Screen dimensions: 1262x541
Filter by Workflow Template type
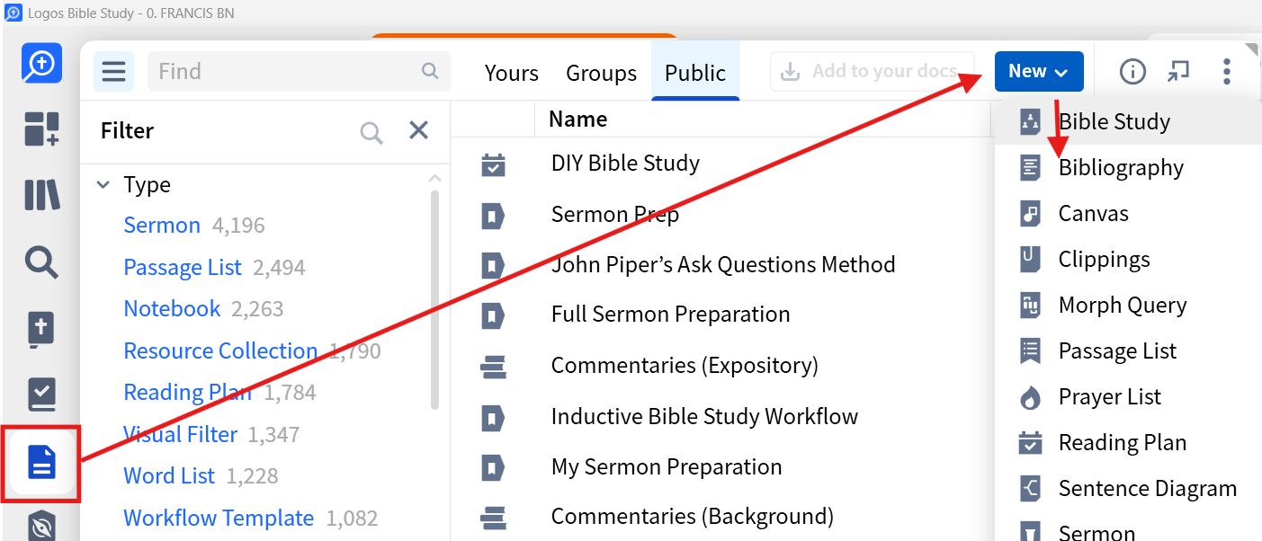219,518
